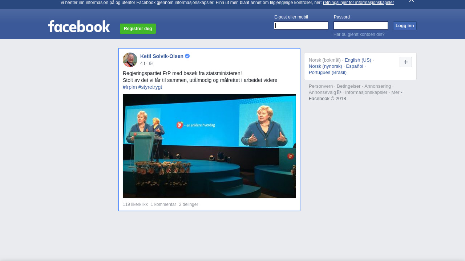Screen dimensions: 465x261
Task: View the 119 likerklikk list
Action: point(135,204)
